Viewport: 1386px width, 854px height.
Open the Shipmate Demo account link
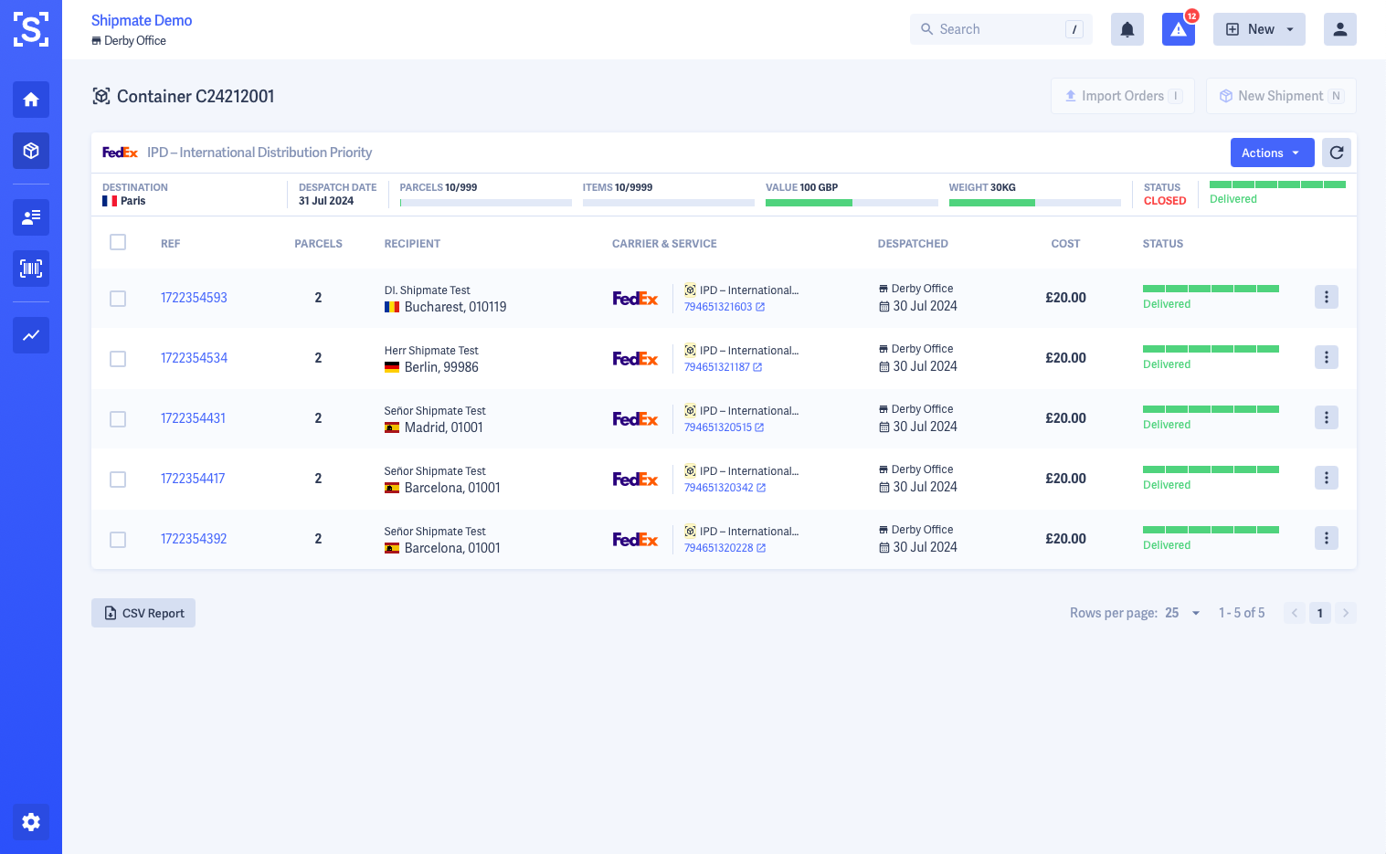142,20
